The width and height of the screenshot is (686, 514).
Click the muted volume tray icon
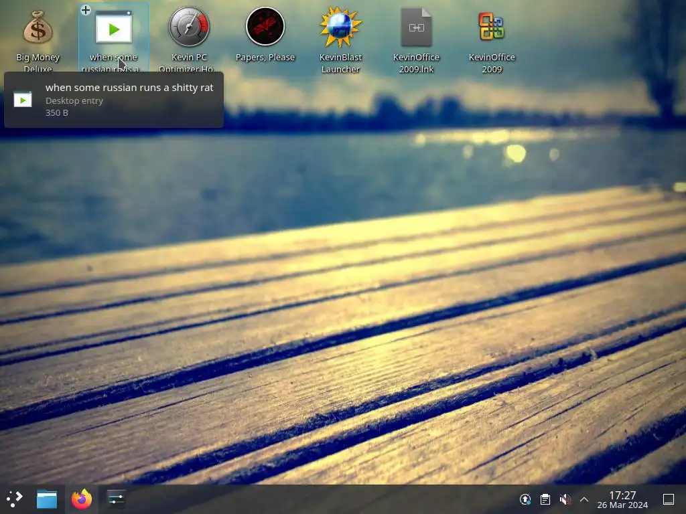coord(565,499)
